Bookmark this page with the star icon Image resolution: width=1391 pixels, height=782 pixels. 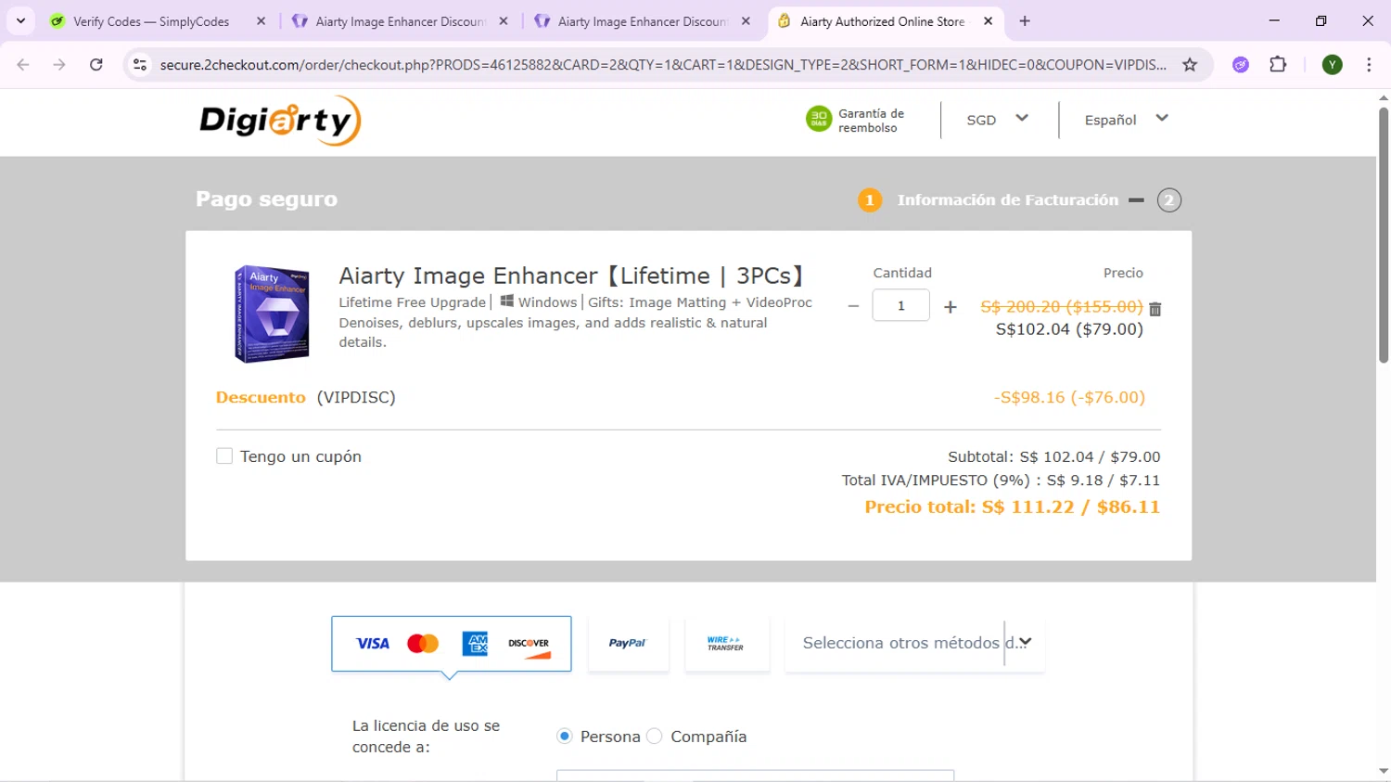[x=1190, y=65]
